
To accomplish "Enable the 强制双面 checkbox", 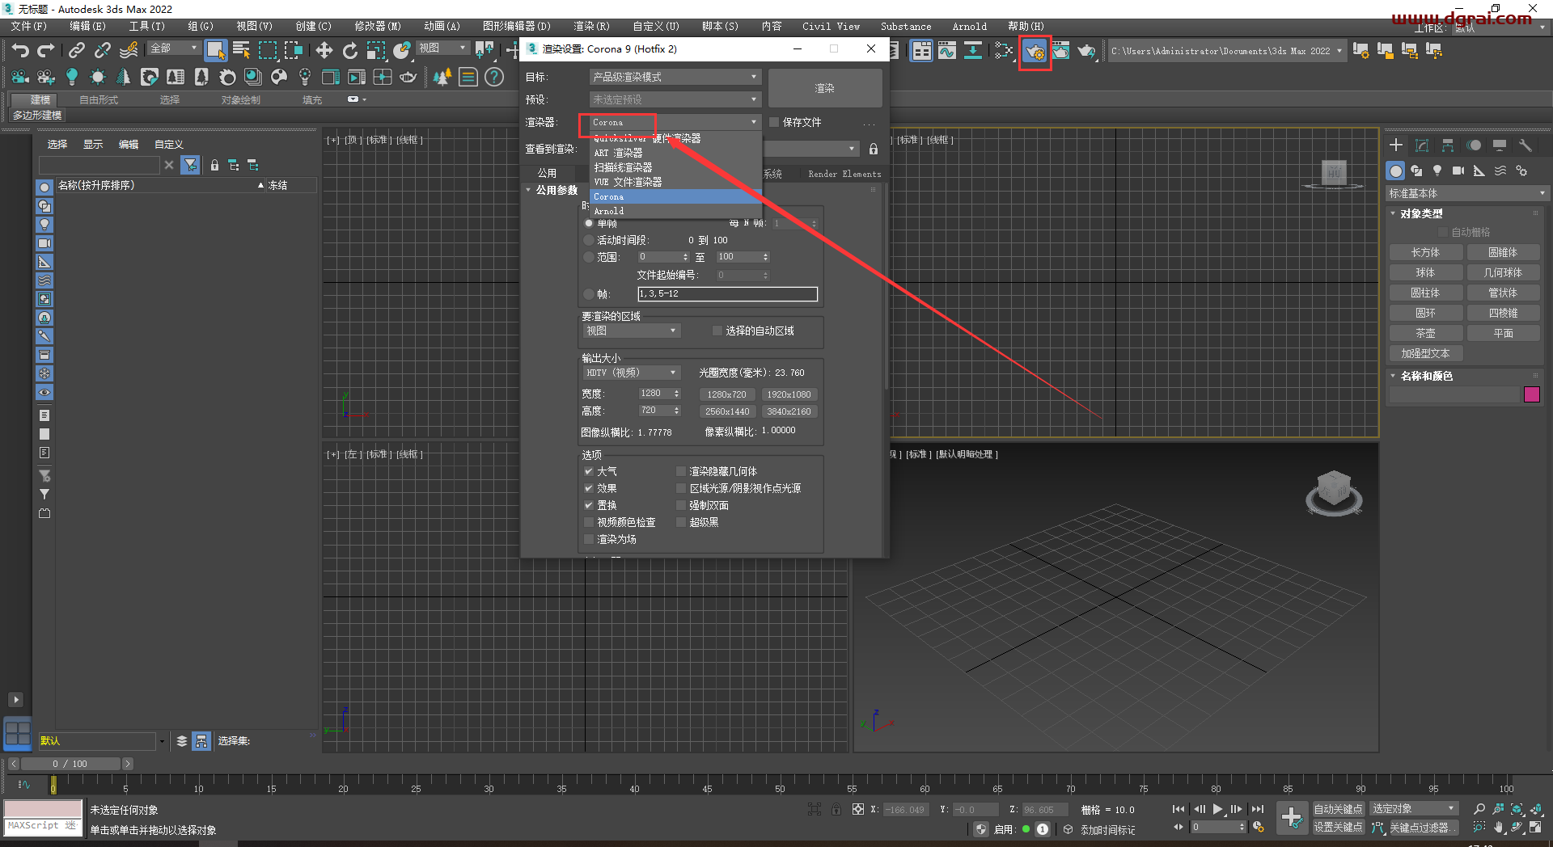I will click(681, 505).
